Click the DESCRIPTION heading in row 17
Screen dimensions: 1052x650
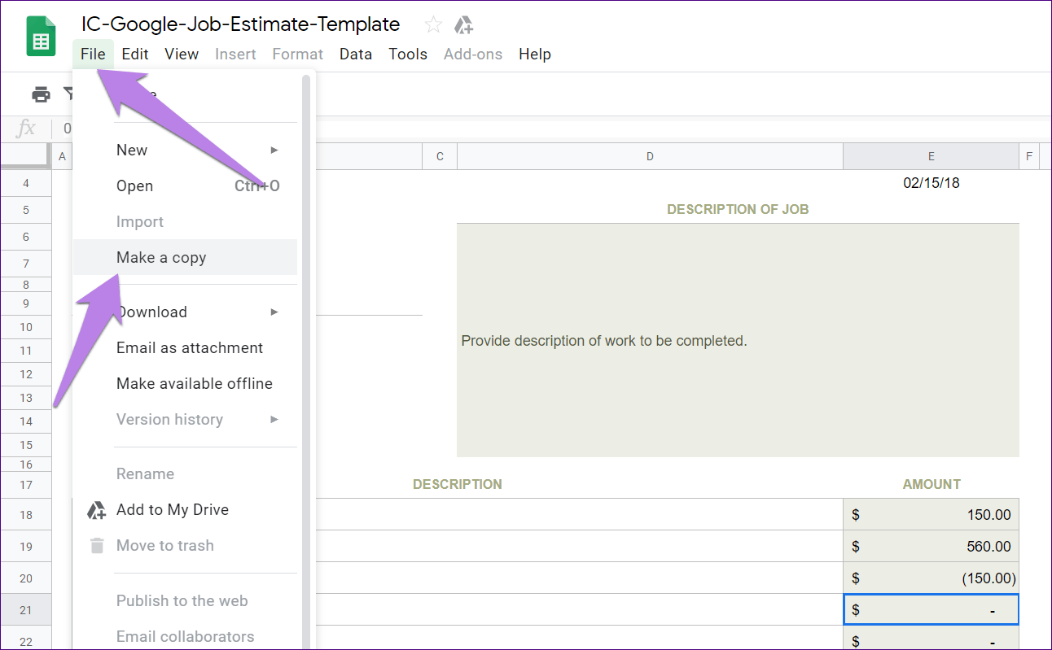tap(457, 484)
